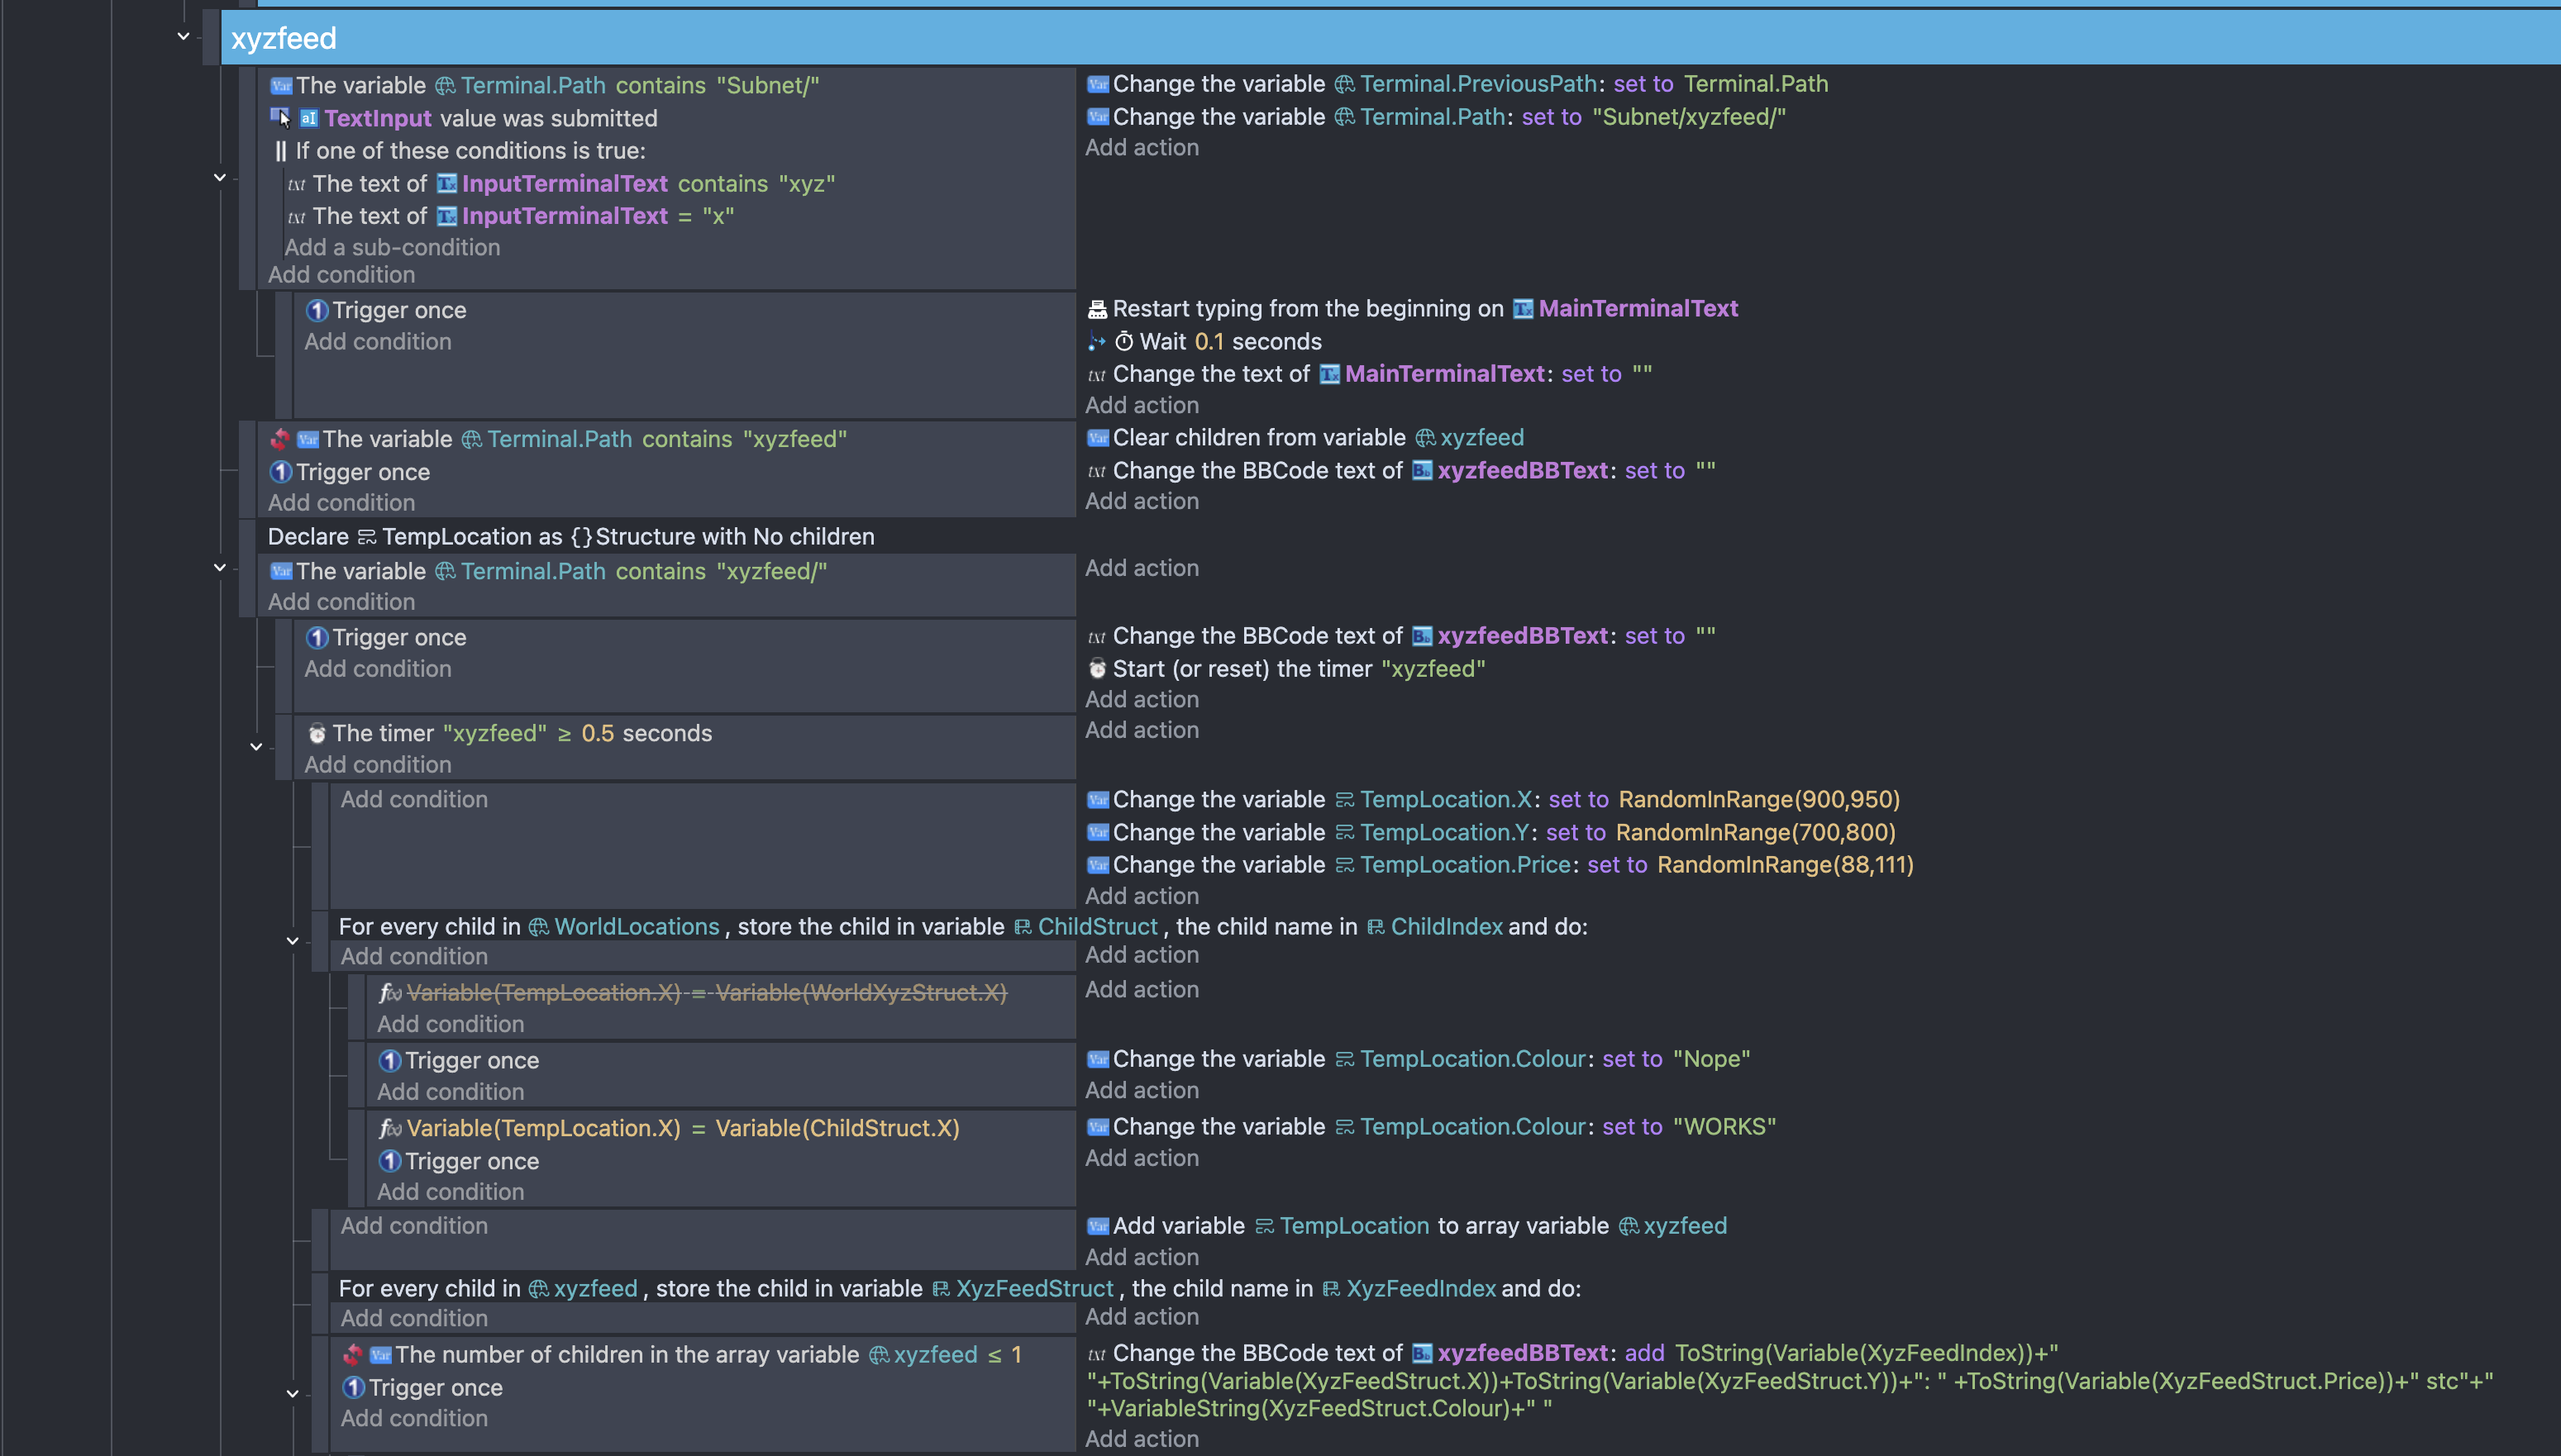The height and width of the screenshot is (1456, 2561).
Task: Click the Add a sub-condition link
Action: [392, 247]
